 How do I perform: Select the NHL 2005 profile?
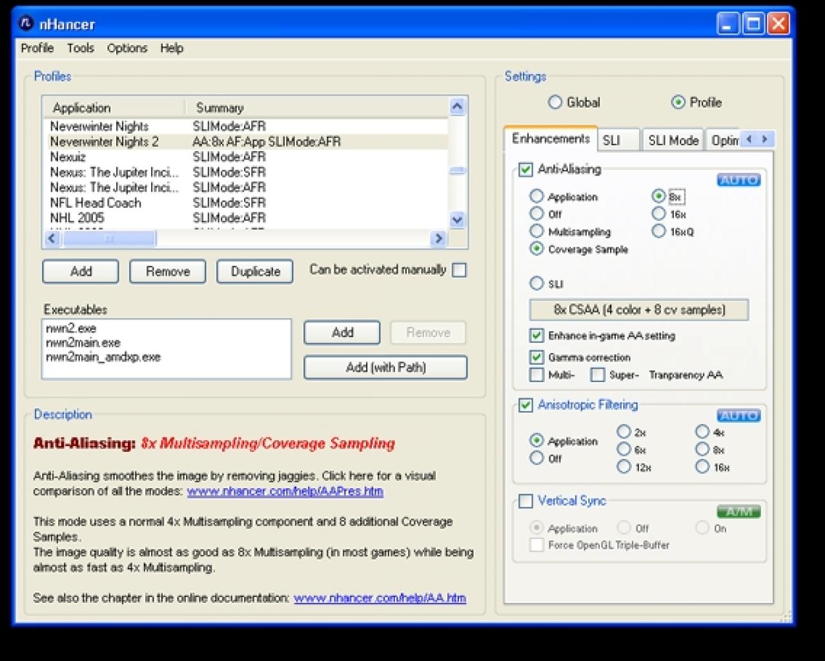245,218
